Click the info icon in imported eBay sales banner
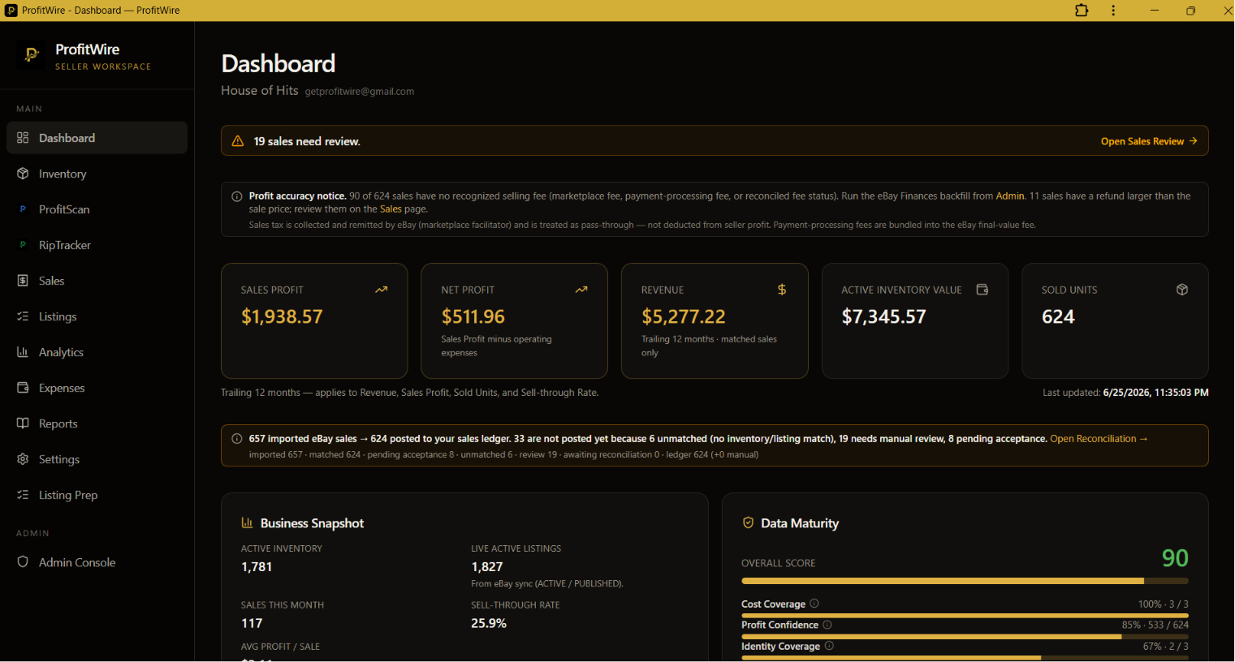The height and width of the screenshot is (662, 1235). pos(237,439)
